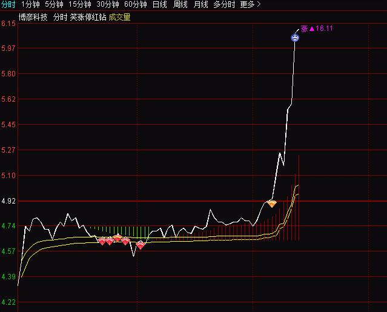
Task: Click the 5.80 price axis label
Action: (x=8, y=73)
